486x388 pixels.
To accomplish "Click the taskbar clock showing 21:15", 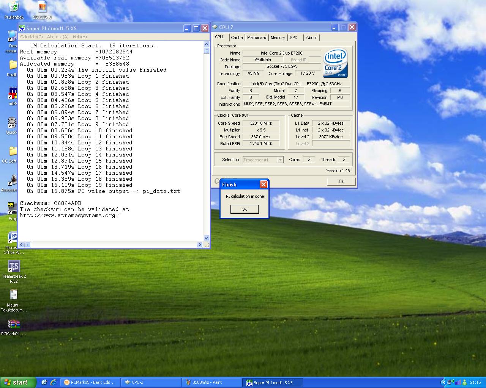I will tap(476, 382).
